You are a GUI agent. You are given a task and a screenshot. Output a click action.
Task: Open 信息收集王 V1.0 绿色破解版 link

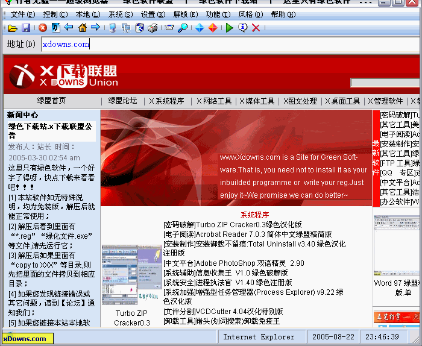[x=225, y=273]
